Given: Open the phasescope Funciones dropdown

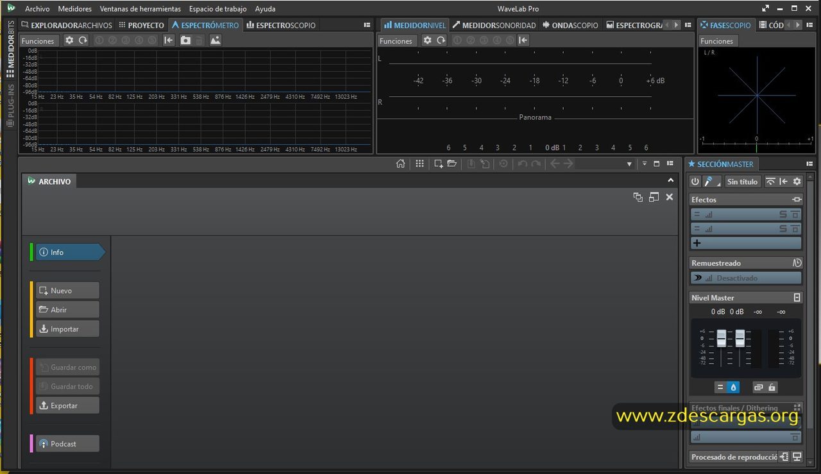Looking at the screenshot, I should [x=717, y=41].
